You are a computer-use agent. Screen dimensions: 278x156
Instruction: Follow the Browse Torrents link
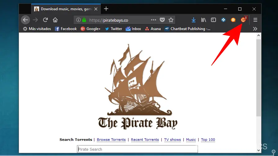click(x=111, y=140)
